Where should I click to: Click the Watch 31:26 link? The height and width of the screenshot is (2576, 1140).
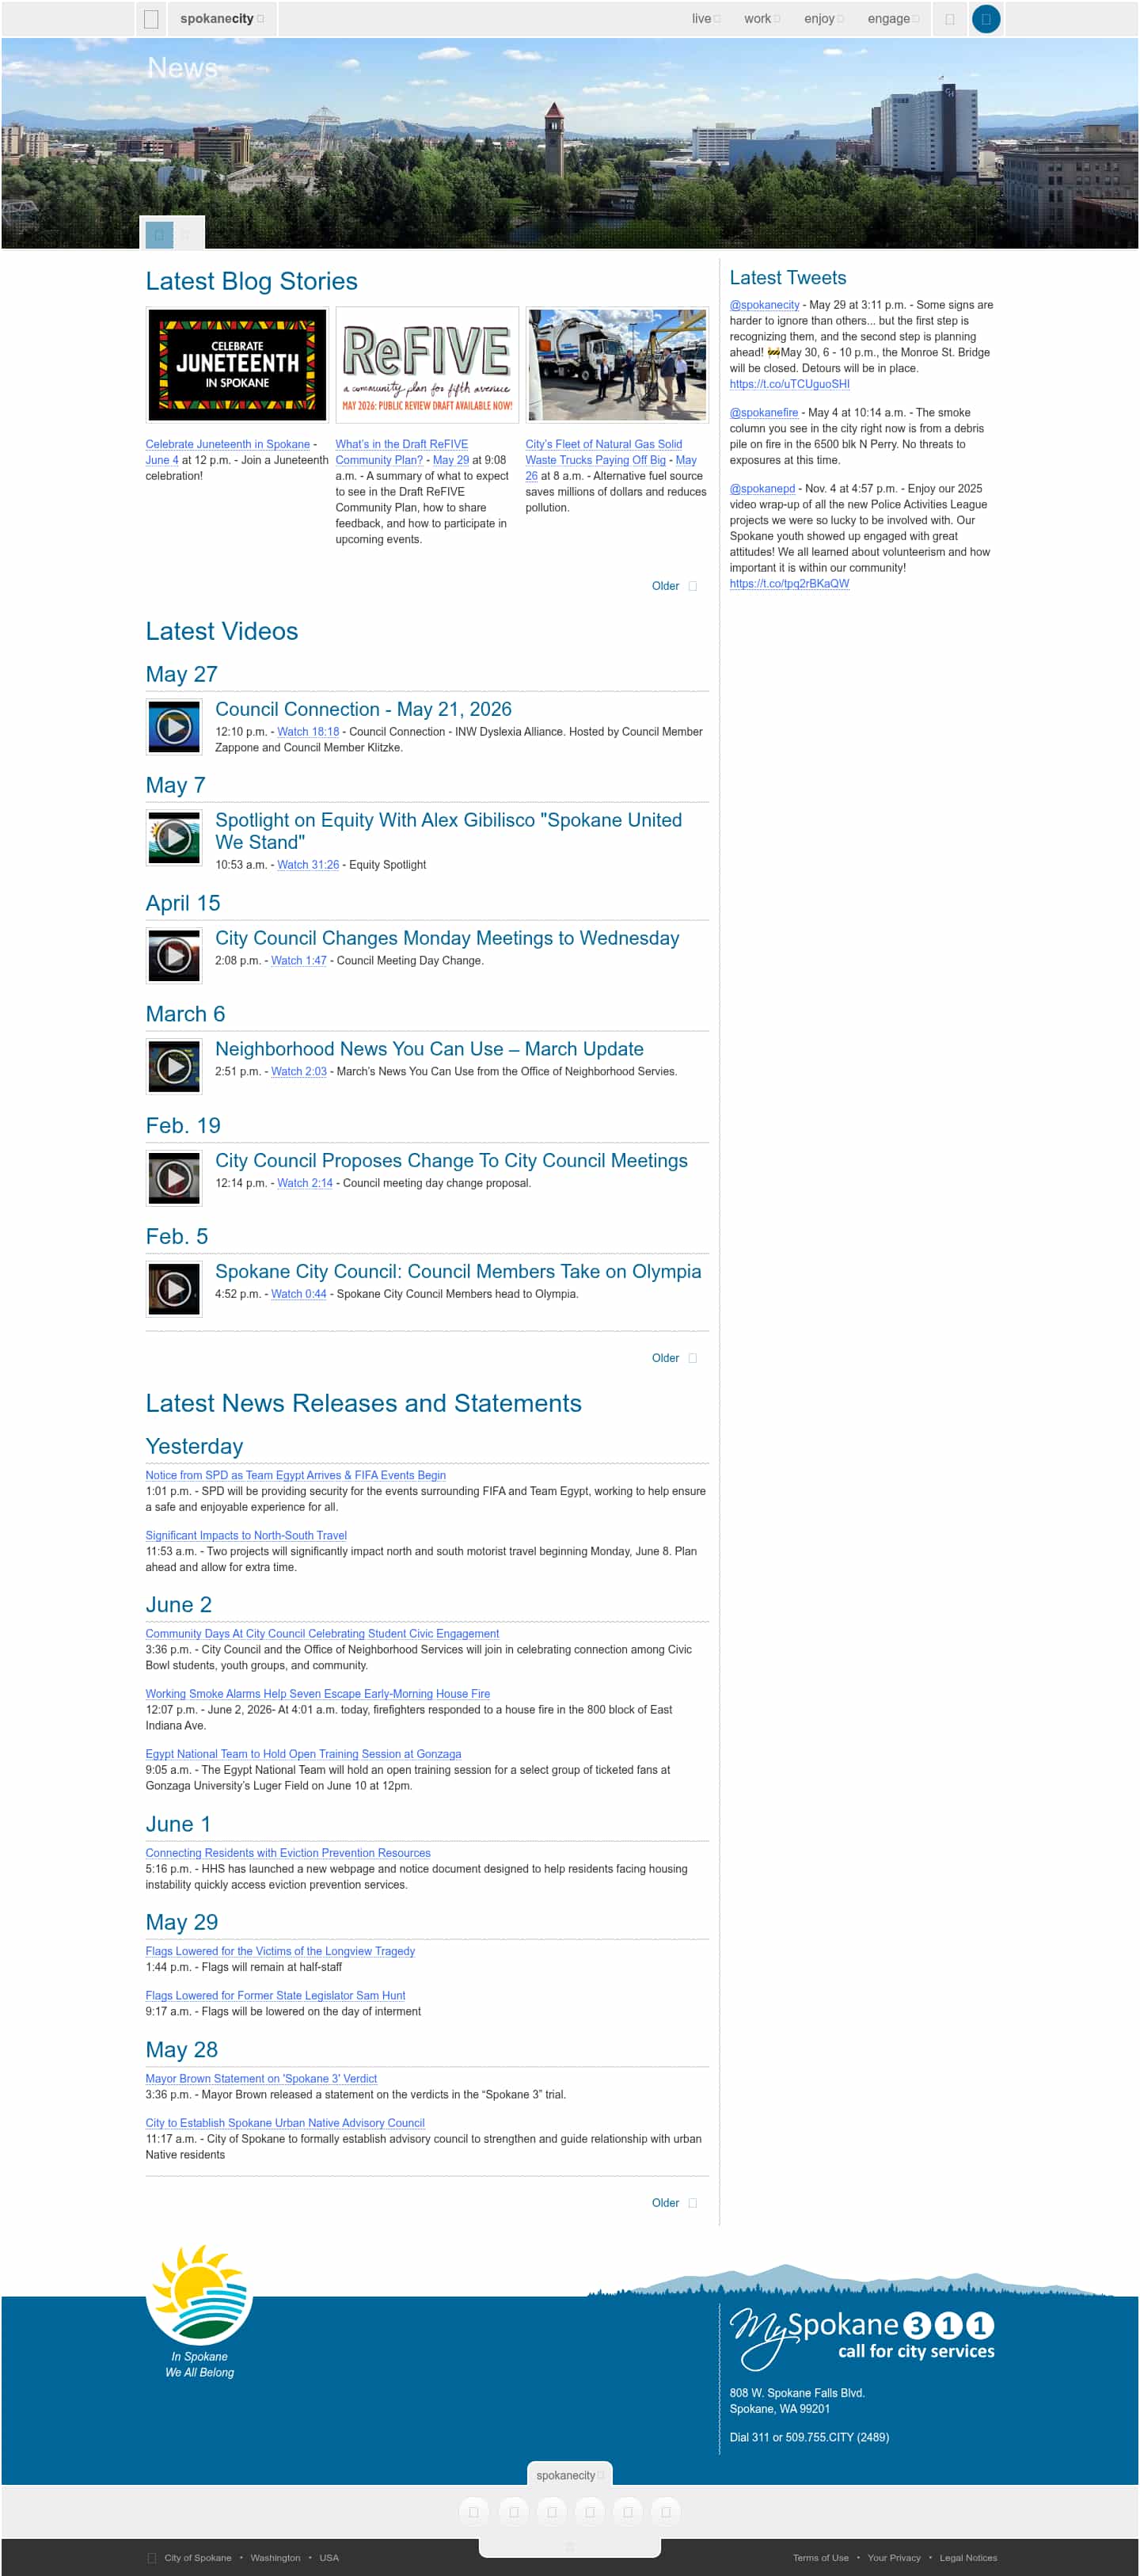(x=308, y=865)
